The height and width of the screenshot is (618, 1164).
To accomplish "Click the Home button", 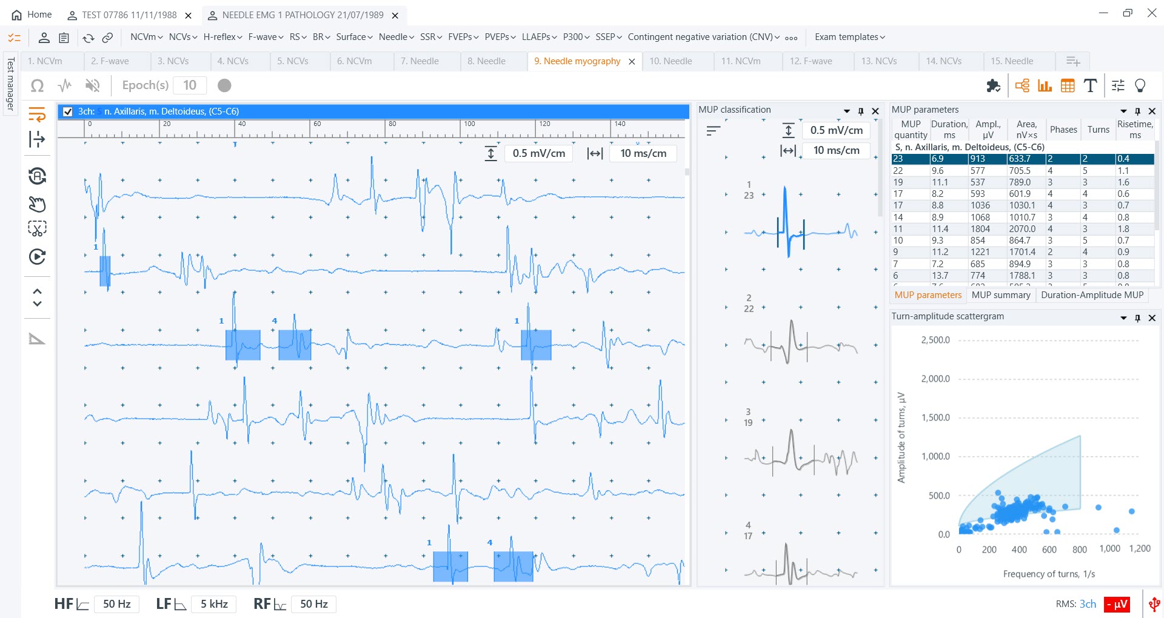I will coord(32,15).
